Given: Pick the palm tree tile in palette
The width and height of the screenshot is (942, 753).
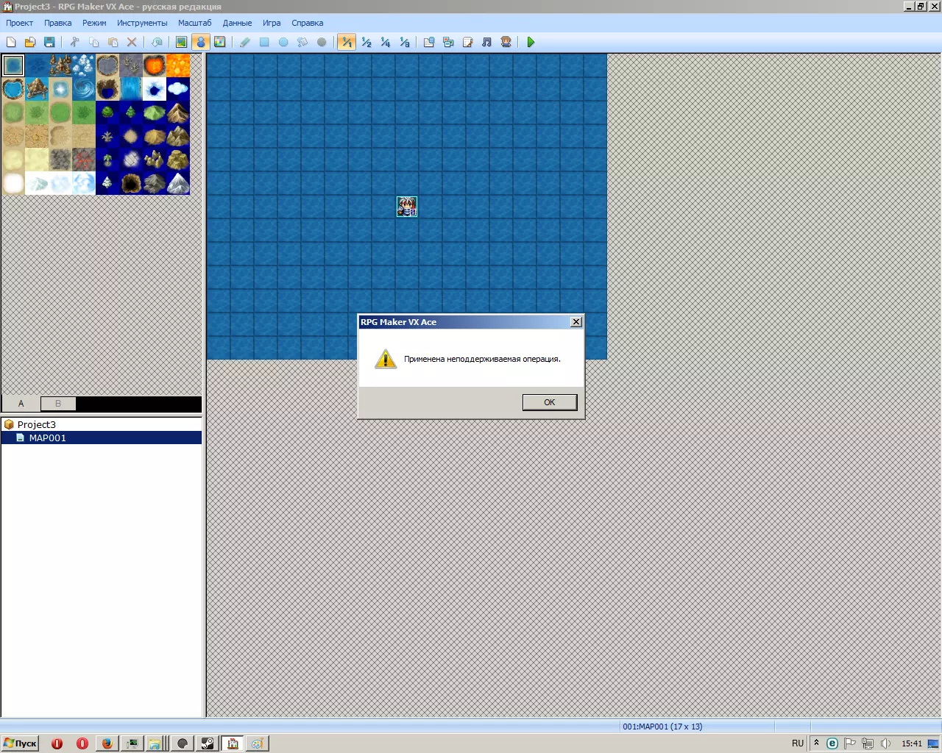Looking at the screenshot, I should (x=107, y=160).
